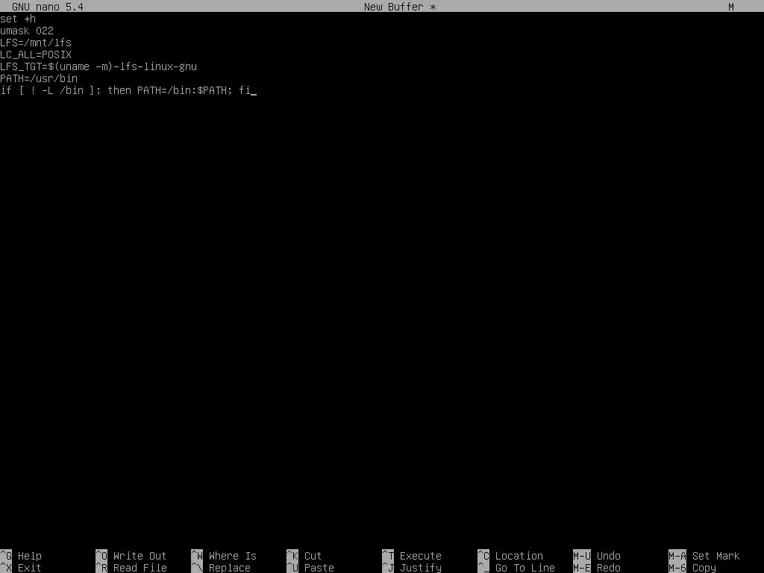Click the ^W Where Is shortcut
Image resolution: width=764 pixels, height=573 pixels.
point(224,556)
